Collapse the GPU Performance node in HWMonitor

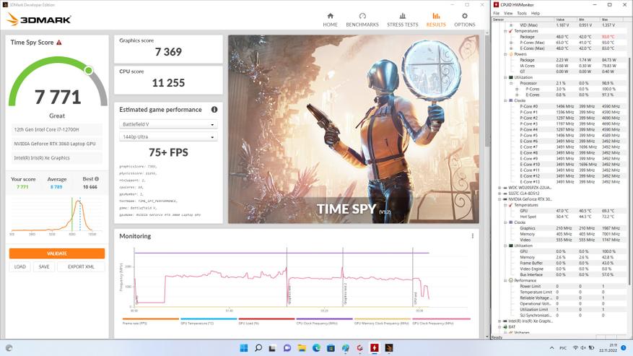coord(505,280)
